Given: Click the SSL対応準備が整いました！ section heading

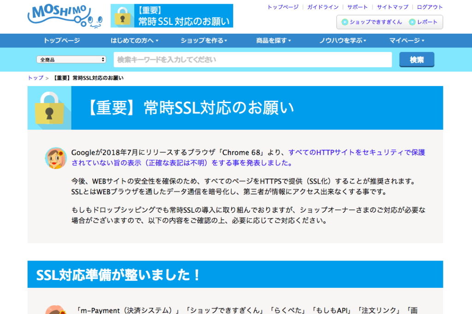Looking at the screenshot, I should click(x=118, y=274).
